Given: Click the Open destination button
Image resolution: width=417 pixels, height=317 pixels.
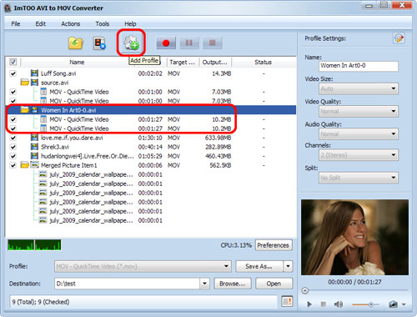Looking at the screenshot, I should coord(274,284).
